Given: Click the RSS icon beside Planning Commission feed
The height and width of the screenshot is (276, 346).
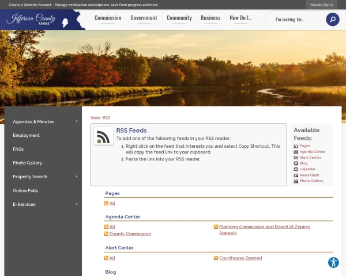Looking at the screenshot, I should (x=216, y=227).
